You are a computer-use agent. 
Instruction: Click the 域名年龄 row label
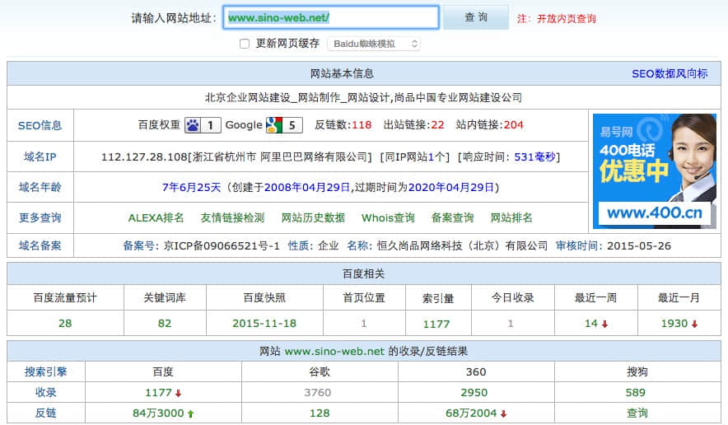(x=40, y=187)
